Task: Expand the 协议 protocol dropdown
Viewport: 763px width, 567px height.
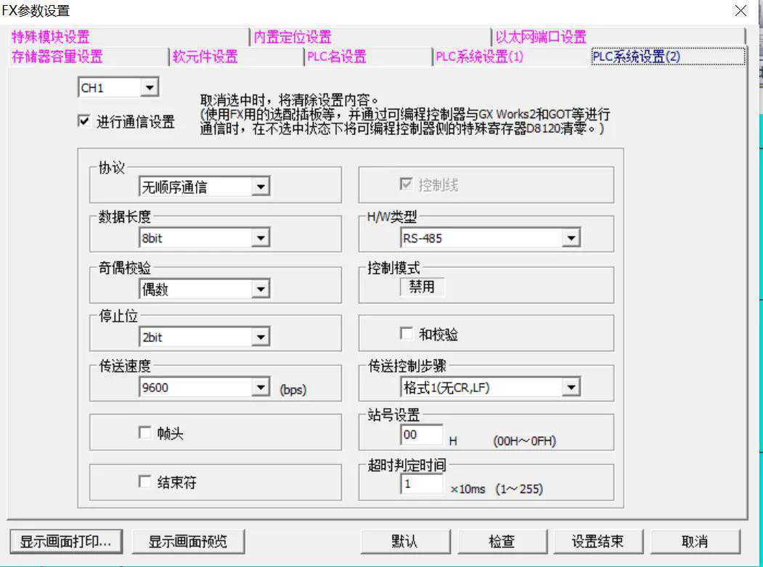Action: coord(261,187)
